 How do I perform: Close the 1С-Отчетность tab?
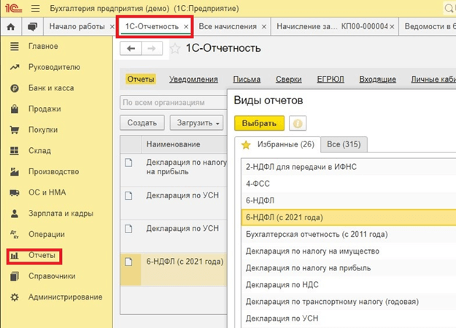pyautogui.click(x=186, y=27)
